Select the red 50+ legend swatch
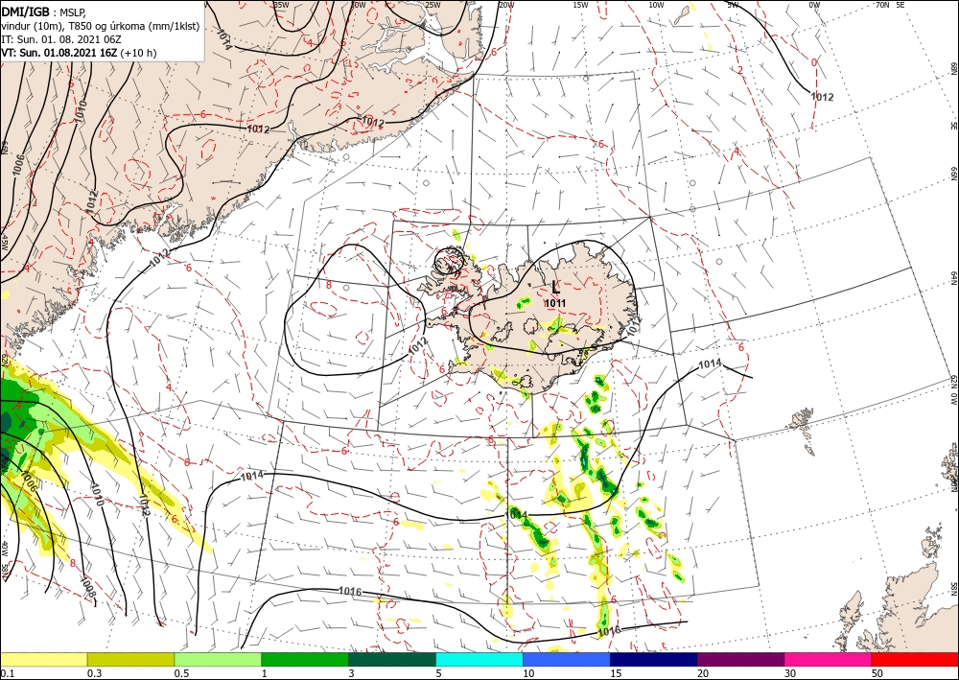The image size is (959, 680). click(x=915, y=659)
